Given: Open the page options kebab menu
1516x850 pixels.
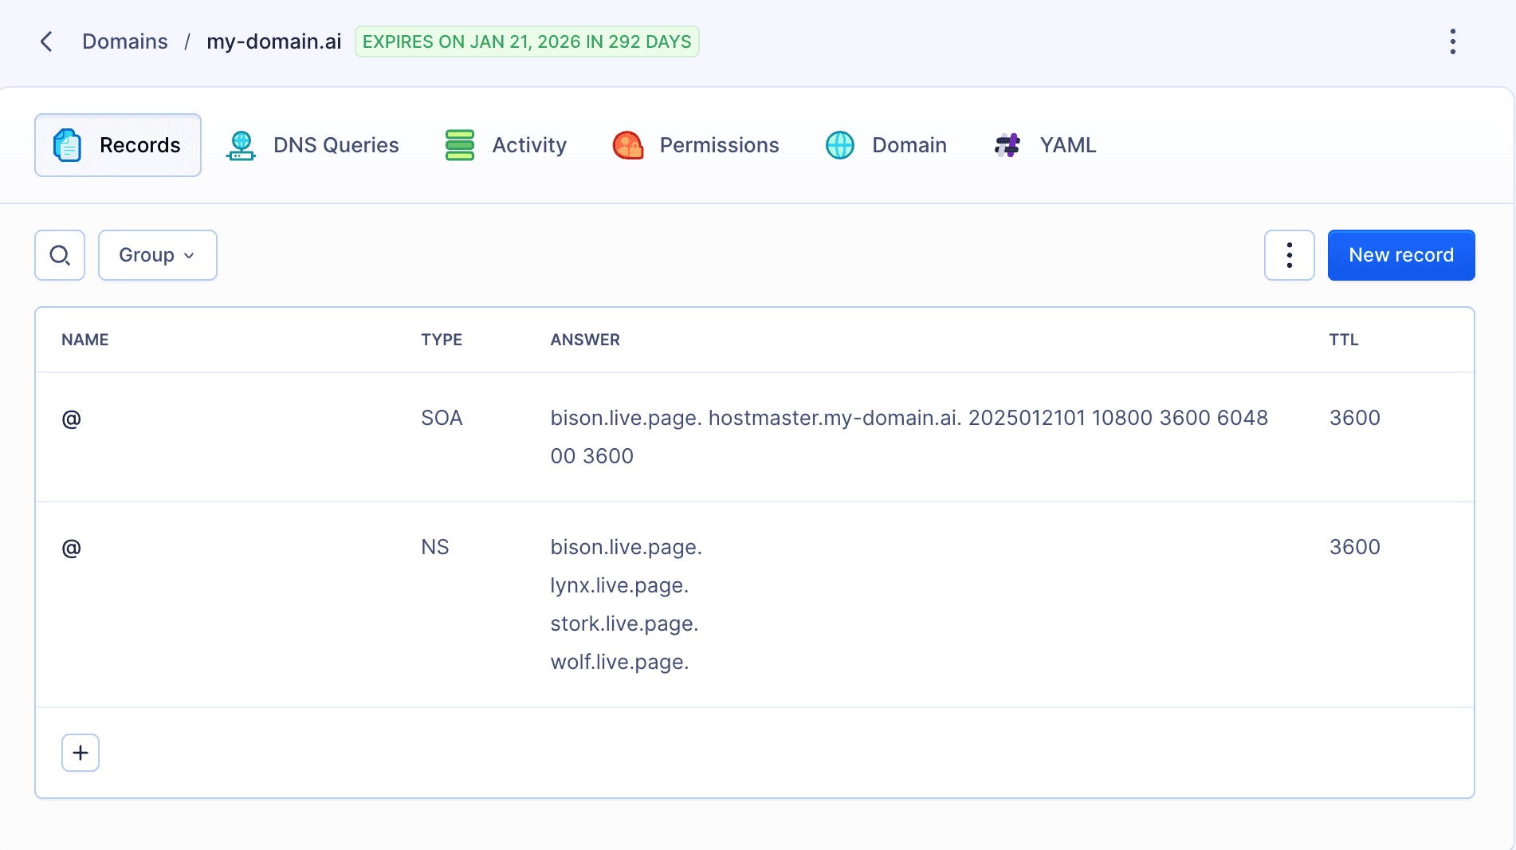Looking at the screenshot, I should click(x=1452, y=41).
